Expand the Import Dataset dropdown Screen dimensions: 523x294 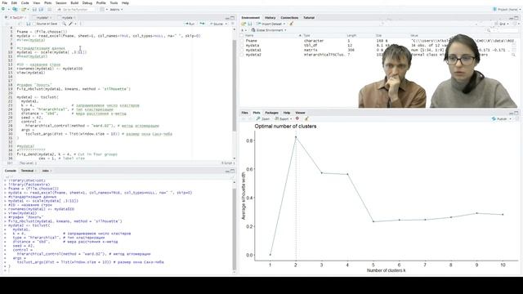[284, 24]
